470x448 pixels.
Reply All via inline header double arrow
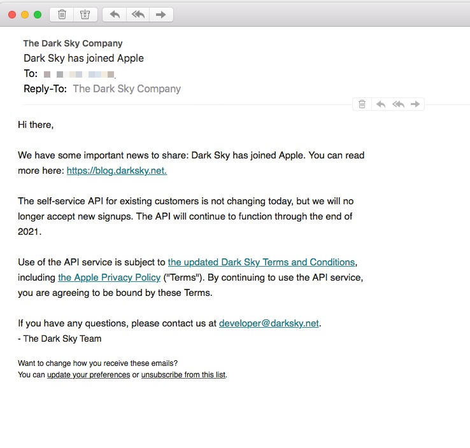click(x=399, y=104)
